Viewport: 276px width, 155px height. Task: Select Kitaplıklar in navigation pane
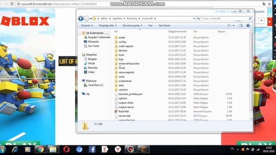[x=90, y=55]
